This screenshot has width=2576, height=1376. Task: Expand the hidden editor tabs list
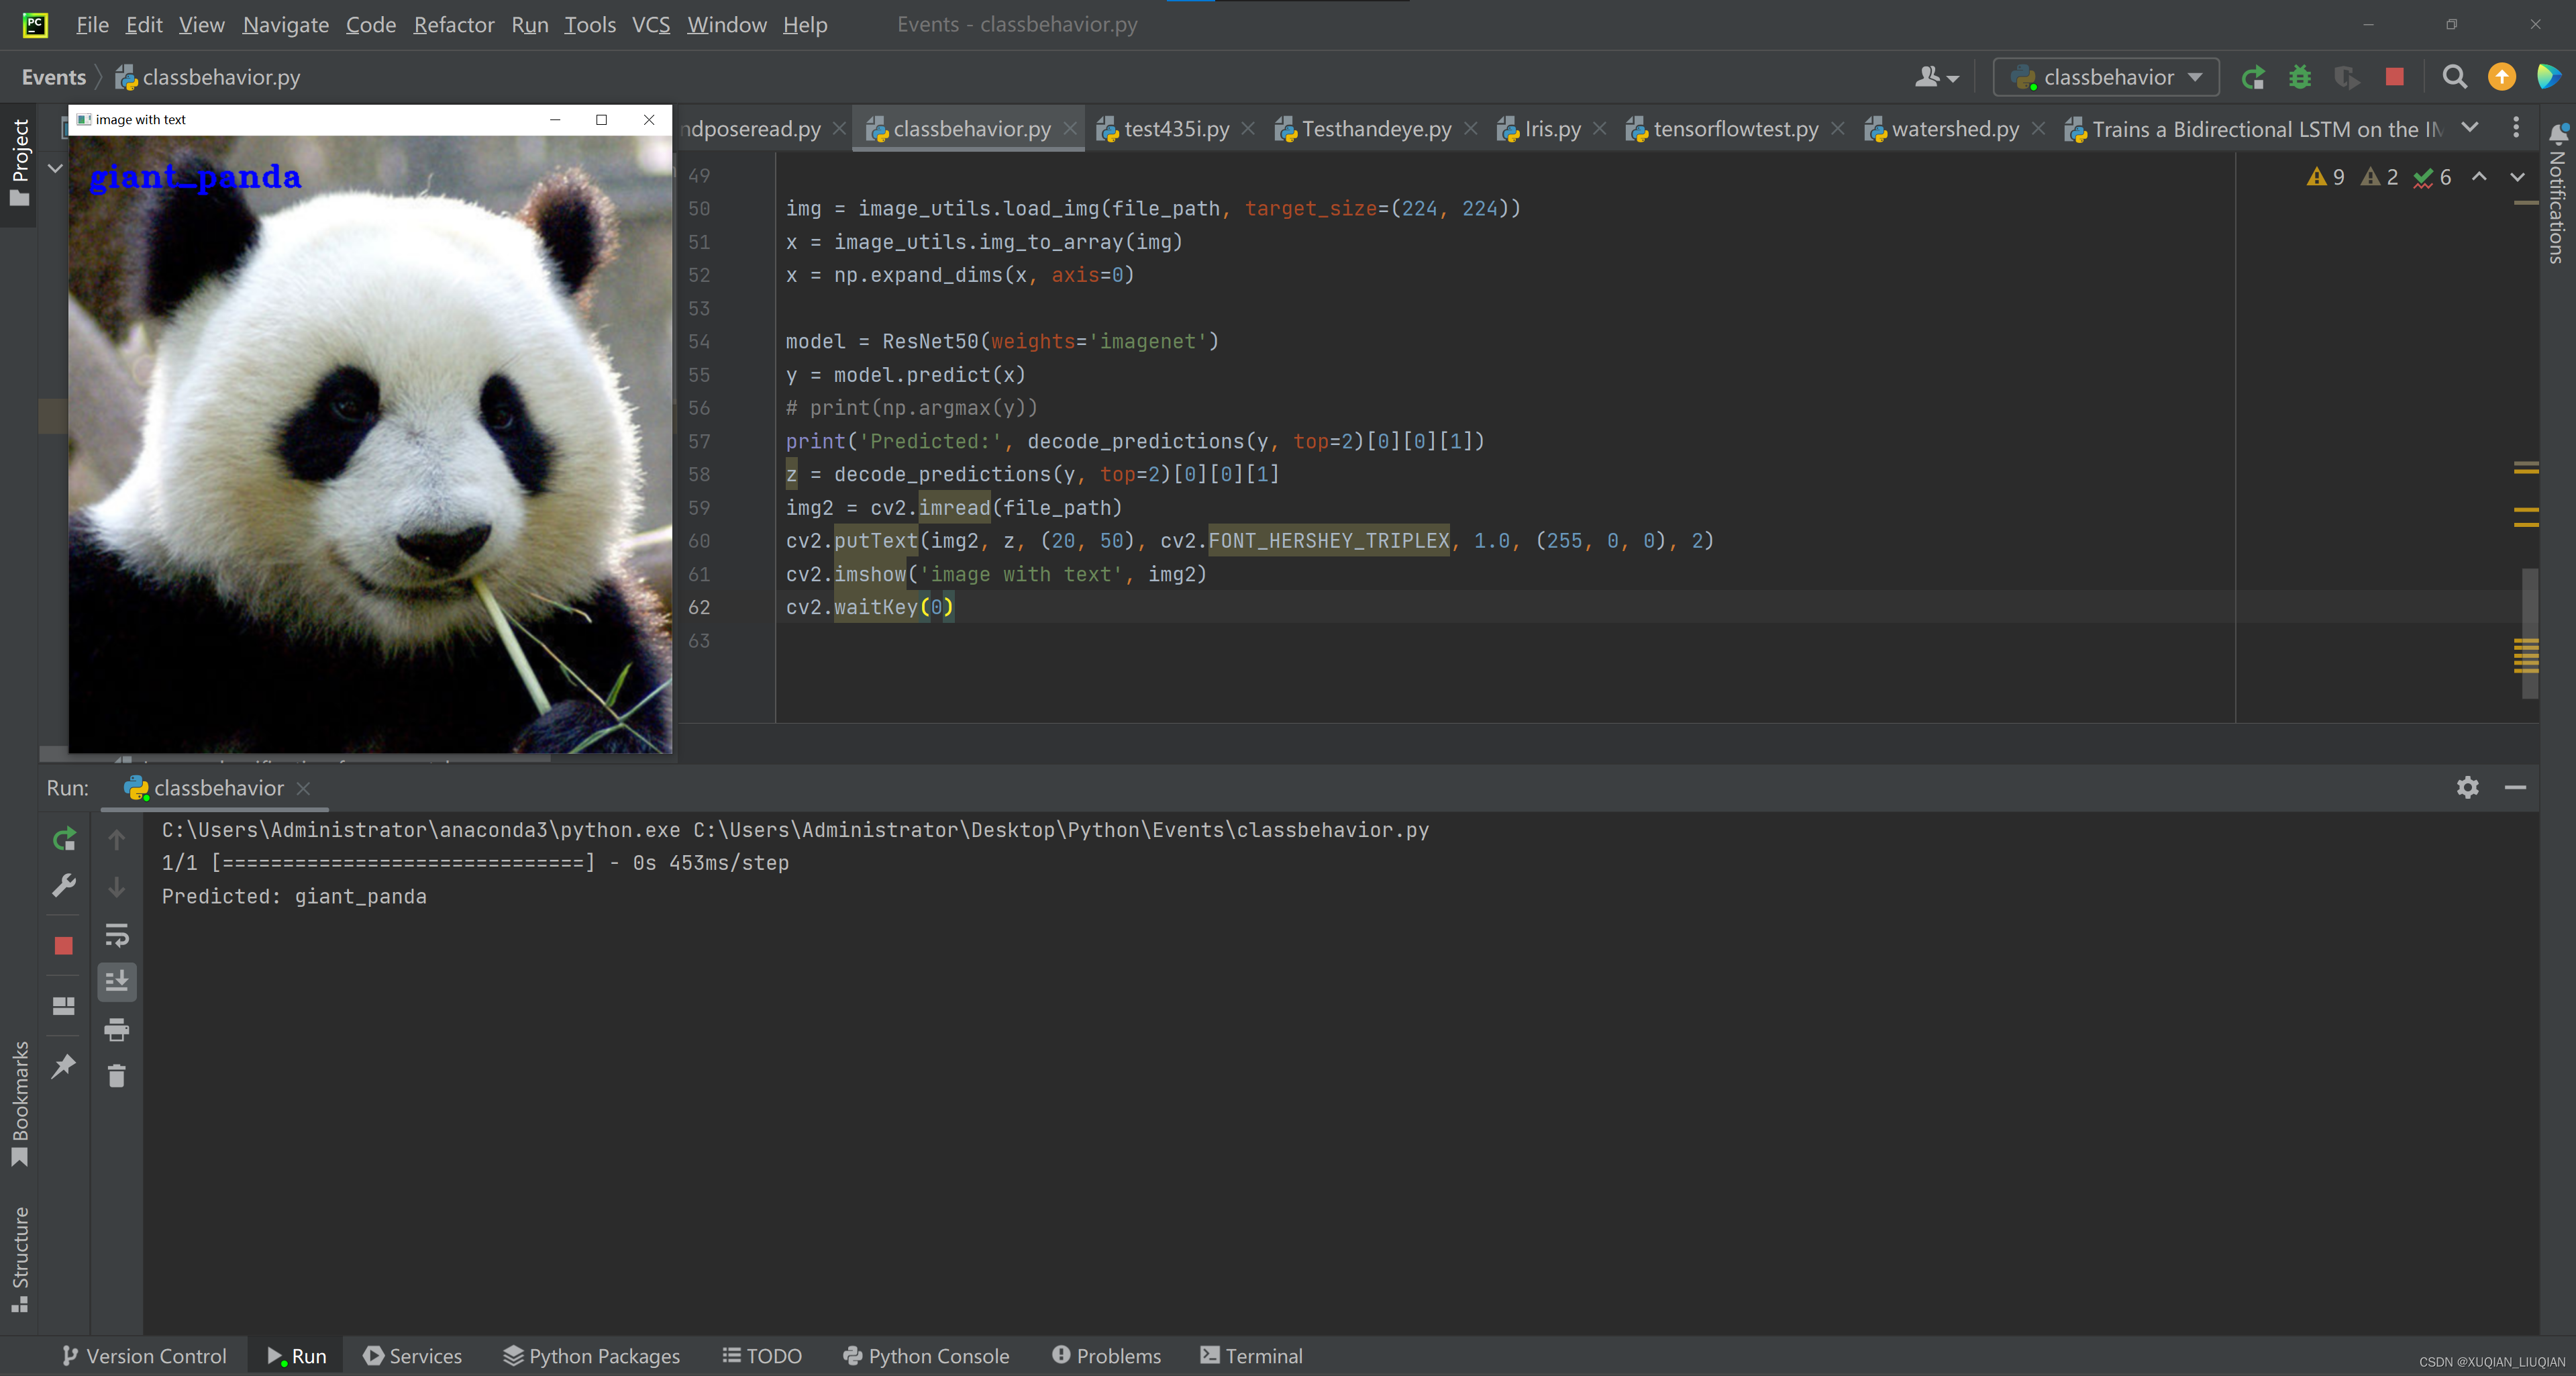[2470, 128]
